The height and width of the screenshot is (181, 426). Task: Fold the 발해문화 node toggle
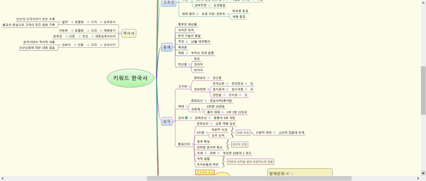coord(292,174)
